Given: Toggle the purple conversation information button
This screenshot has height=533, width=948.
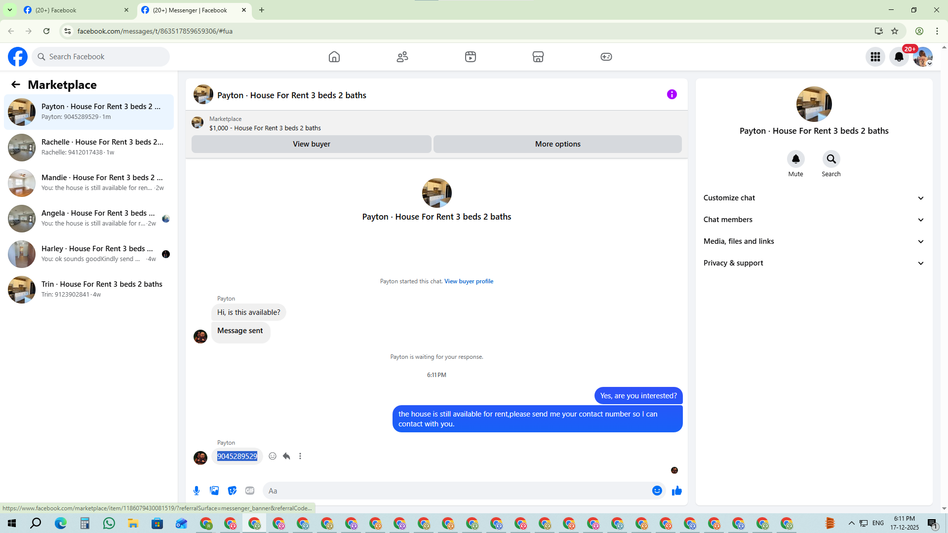Looking at the screenshot, I should [x=671, y=94].
